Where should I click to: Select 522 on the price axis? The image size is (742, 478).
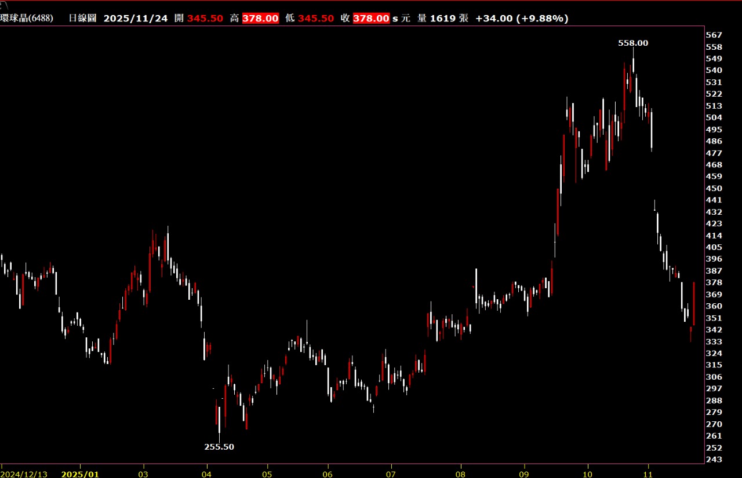(x=714, y=94)
